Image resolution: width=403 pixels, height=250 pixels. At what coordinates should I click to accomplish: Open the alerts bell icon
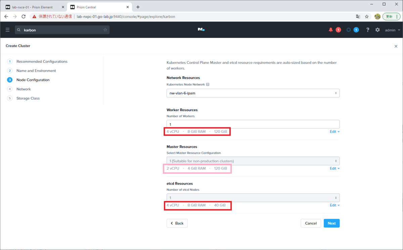click(331, 30)
